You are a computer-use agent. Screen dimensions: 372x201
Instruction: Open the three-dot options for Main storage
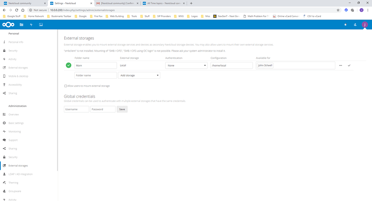point(340,65)
